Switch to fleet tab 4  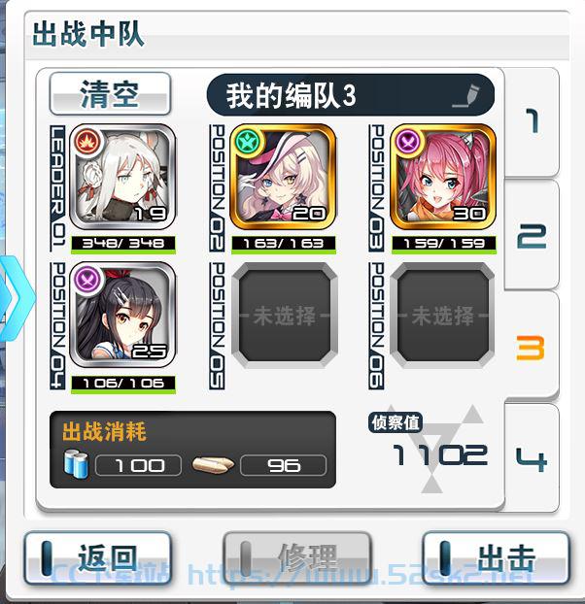pyautogui.click(x=533, y=458)
